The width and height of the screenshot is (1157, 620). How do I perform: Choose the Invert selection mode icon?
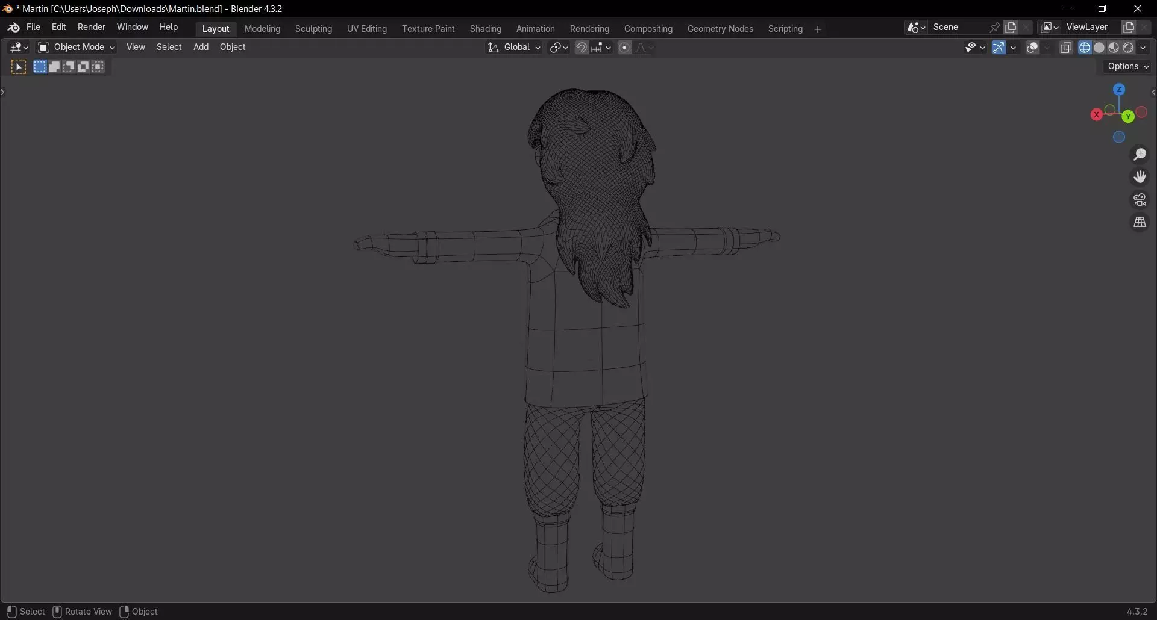(83, 67)
